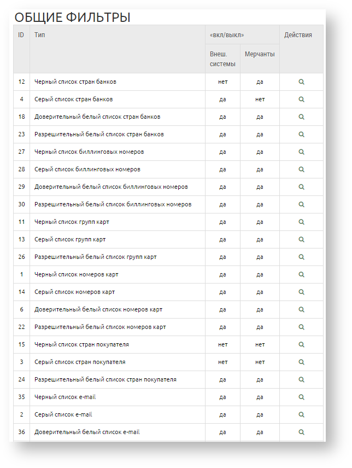Click the Внеш. системы column header
The image size is (352, 468).
pyautogui.click(x=222, y=59)
